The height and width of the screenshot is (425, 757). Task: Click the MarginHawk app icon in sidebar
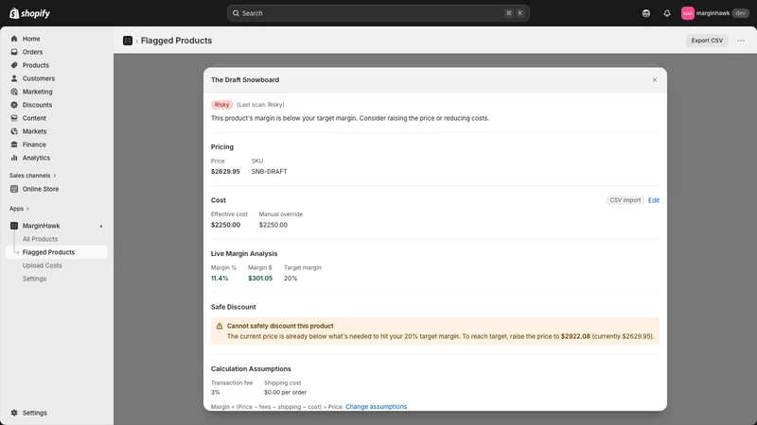(14, 226)
